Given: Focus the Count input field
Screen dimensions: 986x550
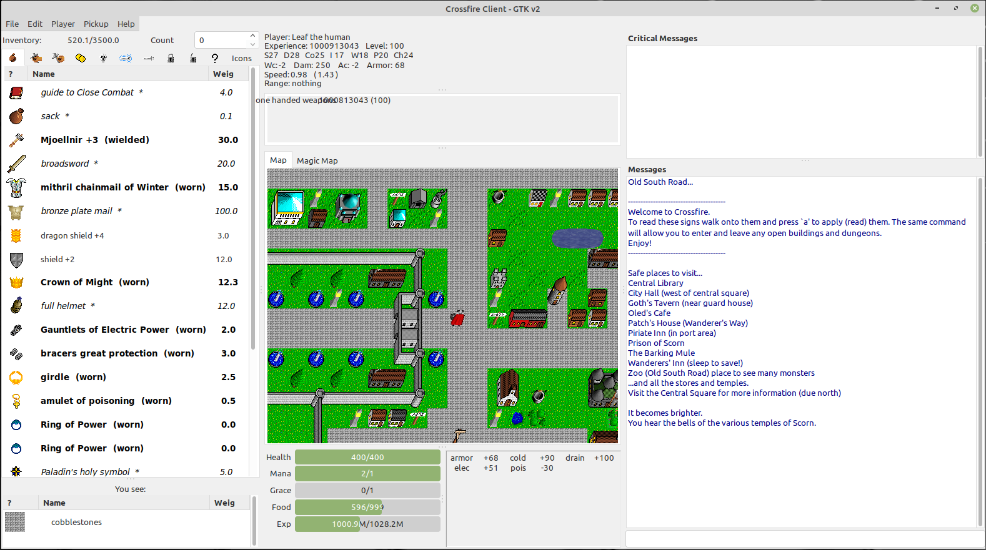Looking at the screenshot, I should 222,40.
